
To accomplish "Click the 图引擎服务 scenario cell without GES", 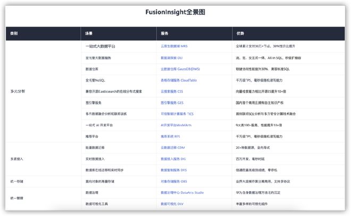I will 94,103.
